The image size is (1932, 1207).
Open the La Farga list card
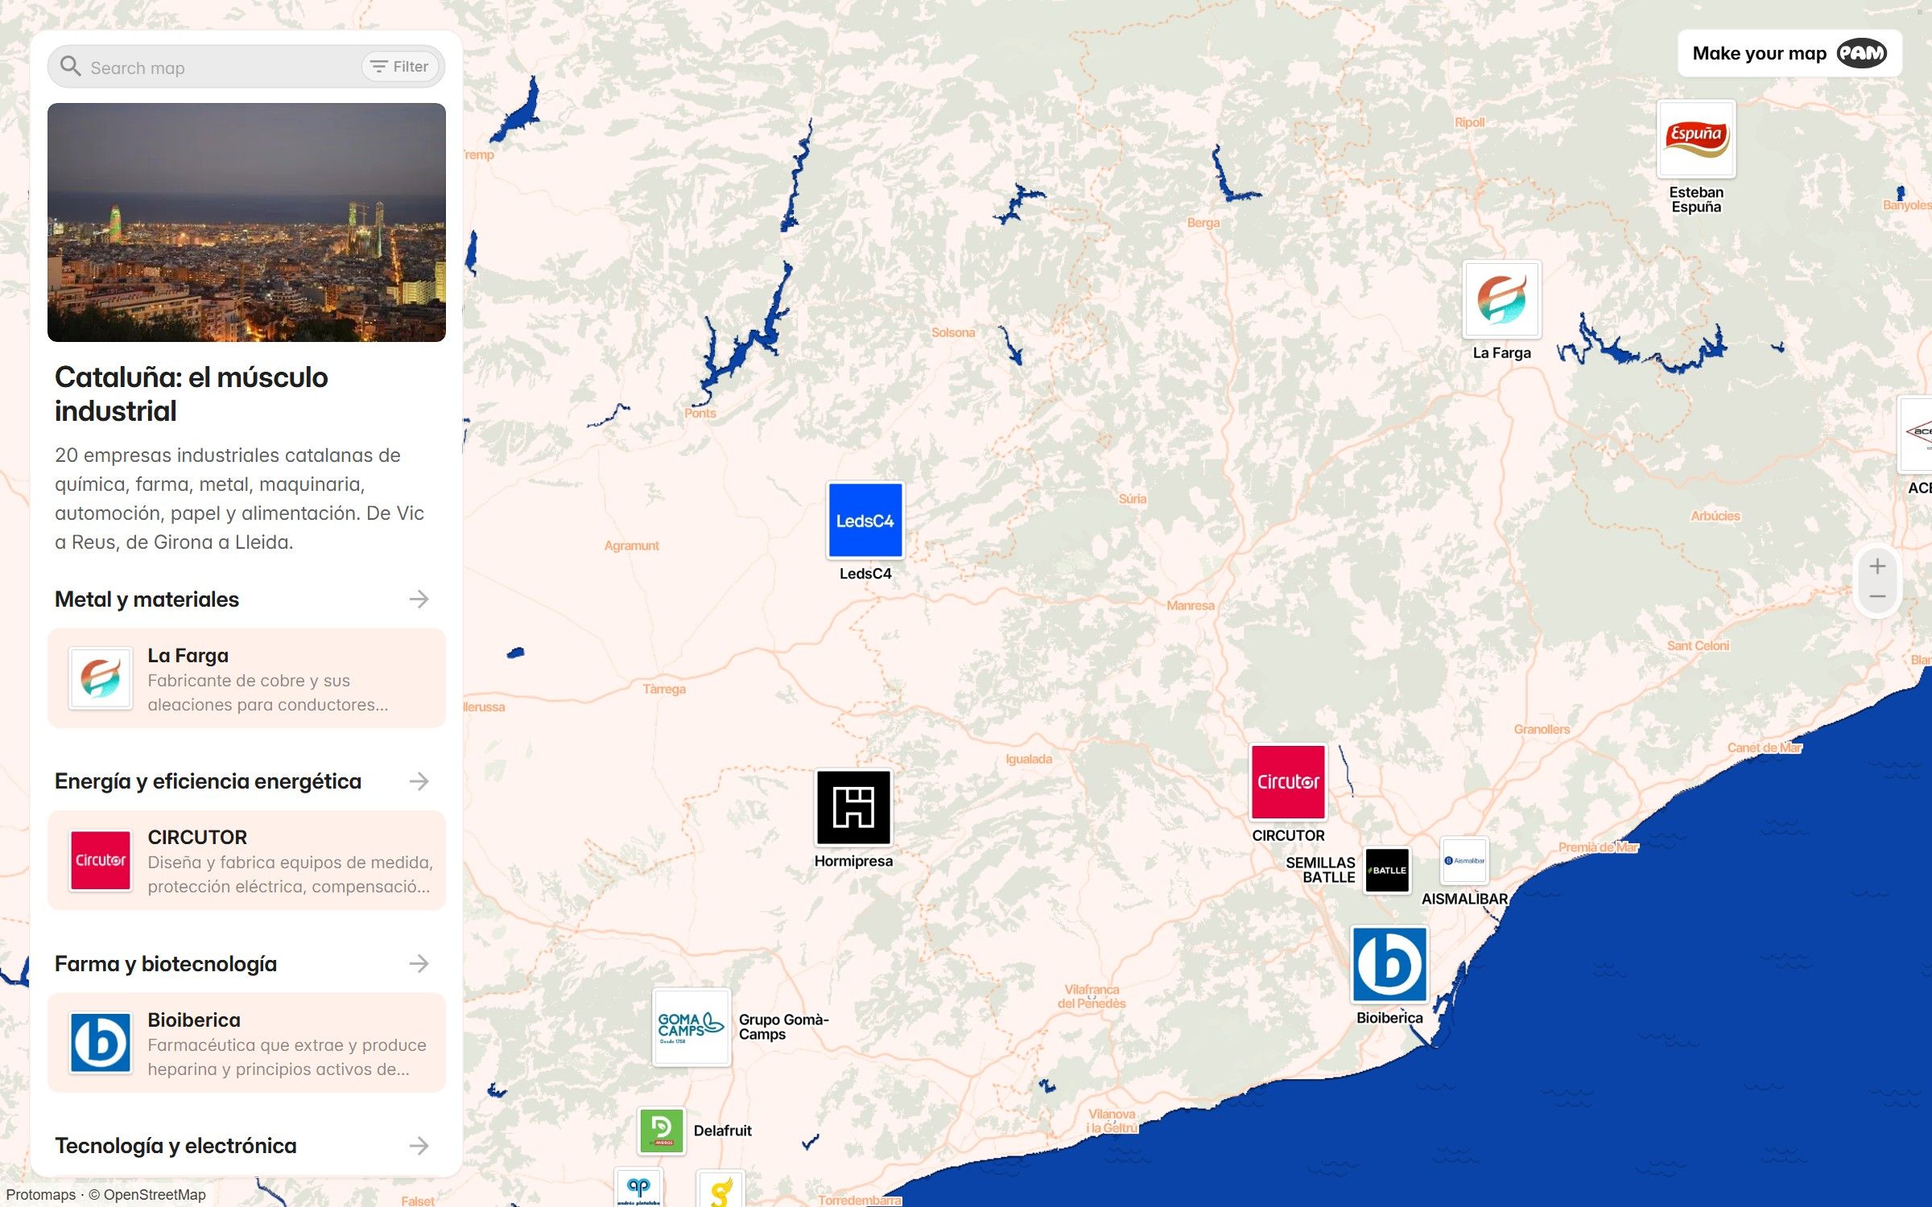pyautogui.click(x=246, y=678)
